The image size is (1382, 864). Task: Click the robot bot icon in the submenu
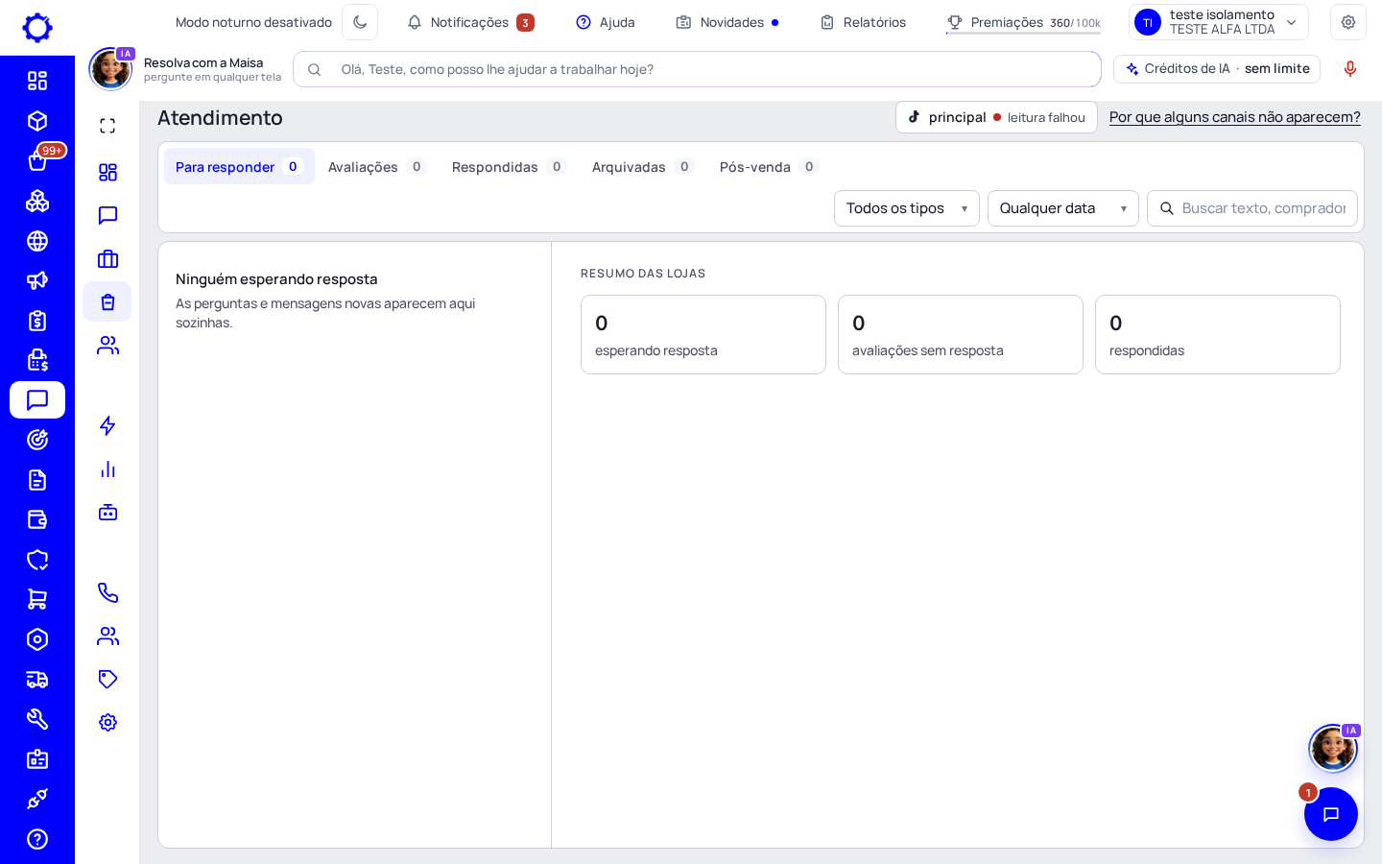coord(107,512)
